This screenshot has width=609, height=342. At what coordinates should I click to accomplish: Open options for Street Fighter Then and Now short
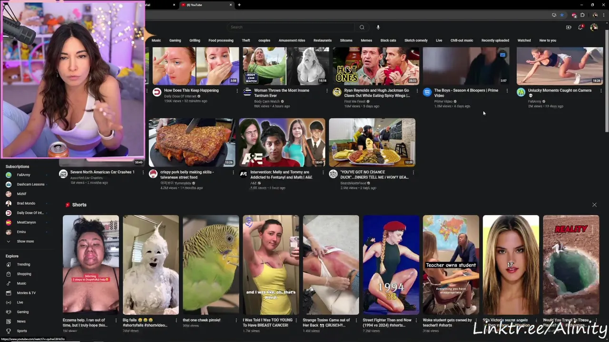[x=416, y=321]
